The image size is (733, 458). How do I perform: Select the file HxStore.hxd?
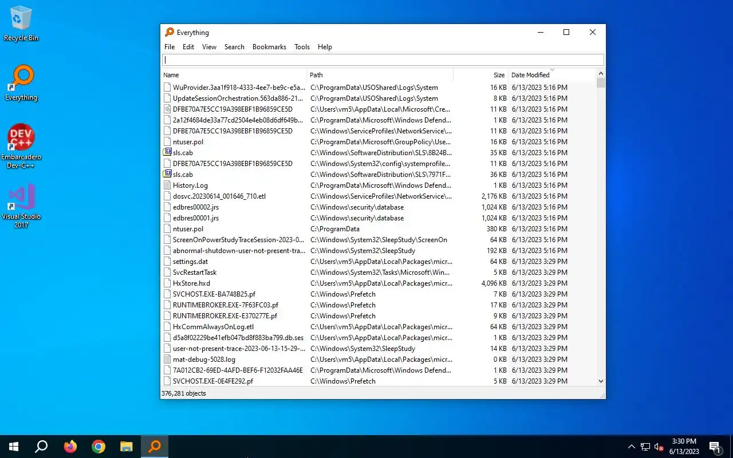pyautogui.click(x=191, y=283)
